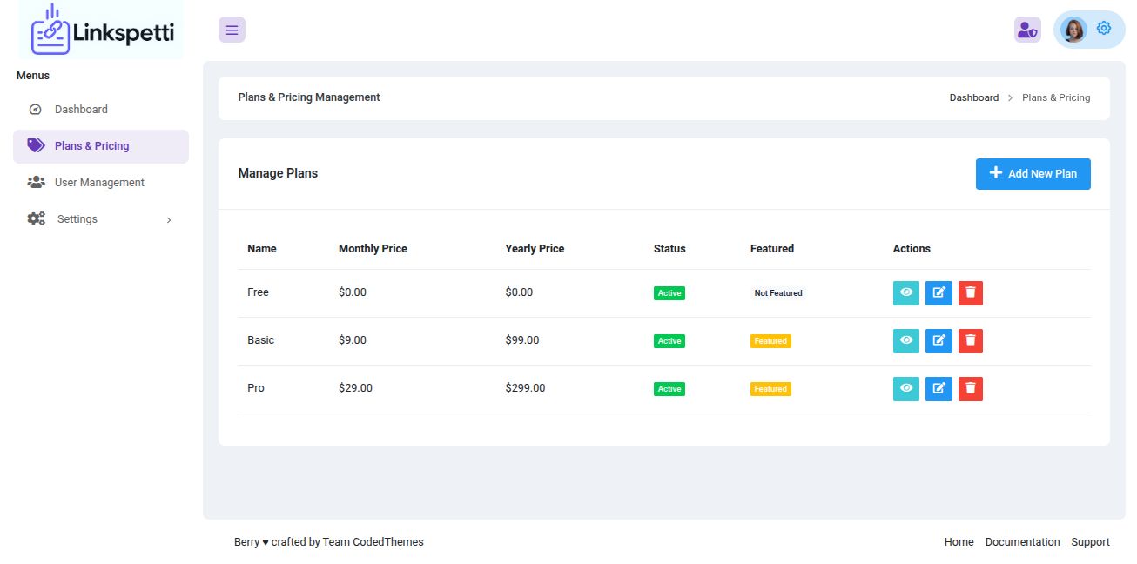Go to User Management in sidebar

coord(99,183)
